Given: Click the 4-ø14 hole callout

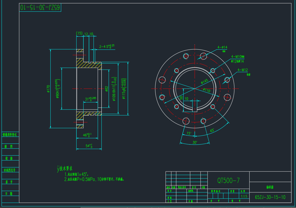Looking at the screenshot, I should click(222, 47).
